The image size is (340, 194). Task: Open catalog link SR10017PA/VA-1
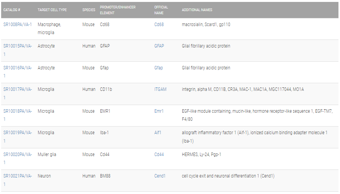(18, 93)
